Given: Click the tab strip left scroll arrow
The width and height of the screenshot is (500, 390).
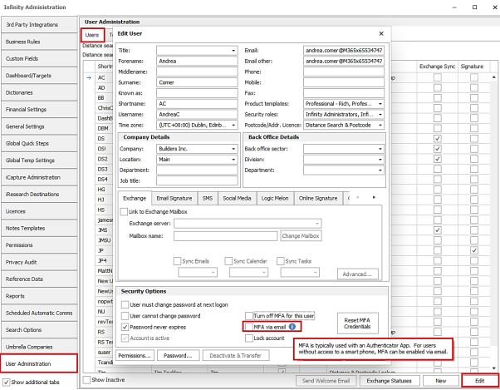Looking at the screenshot, I should tap(358, 198).
